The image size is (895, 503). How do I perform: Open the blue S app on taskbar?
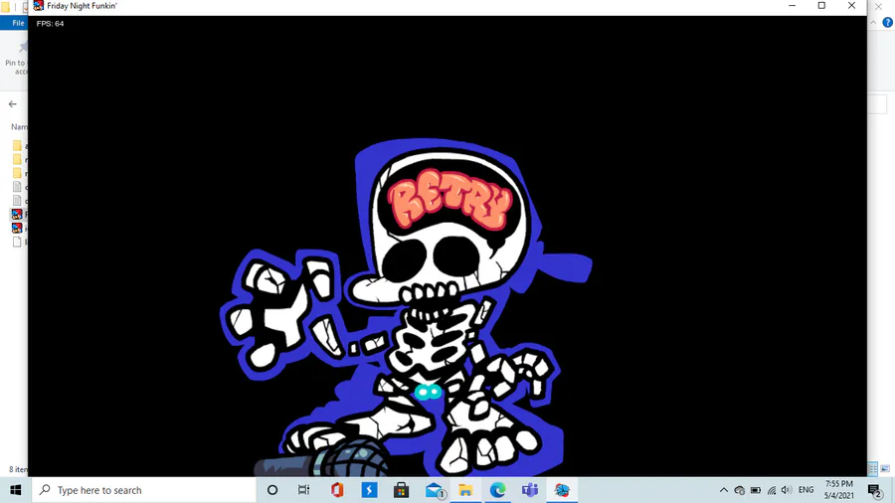[x=369, y=490]
